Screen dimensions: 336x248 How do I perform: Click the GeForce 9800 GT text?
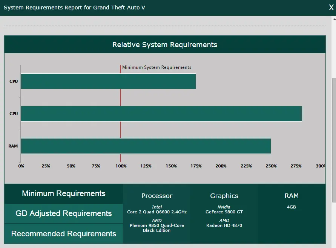(224, 212)
